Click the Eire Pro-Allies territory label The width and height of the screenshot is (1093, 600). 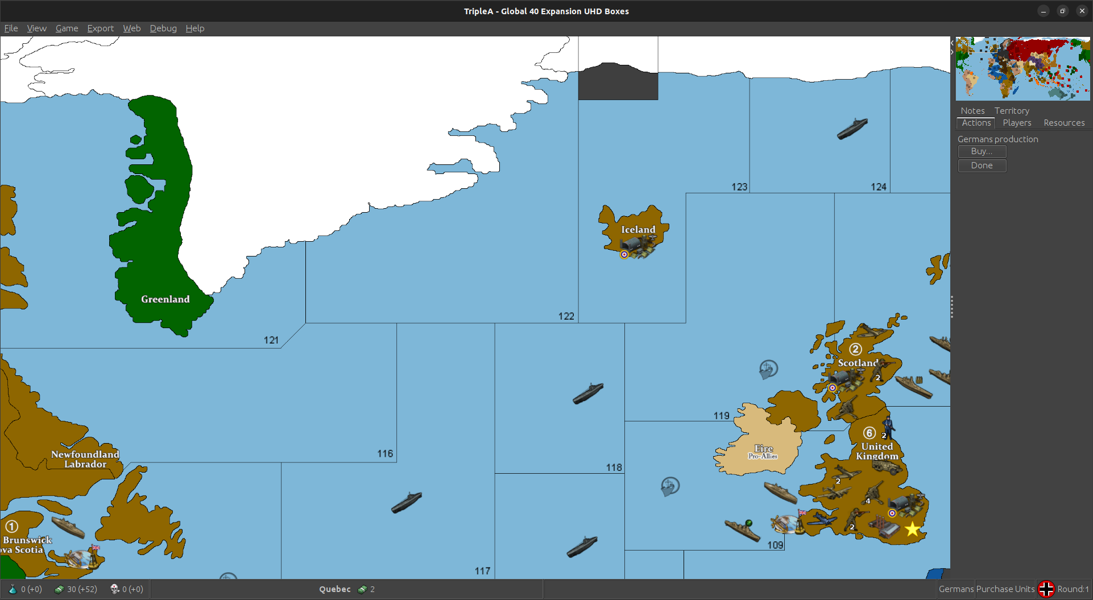click(x=763, y=452)
